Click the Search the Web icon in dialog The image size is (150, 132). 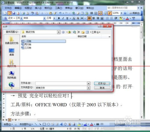point(74,32)
